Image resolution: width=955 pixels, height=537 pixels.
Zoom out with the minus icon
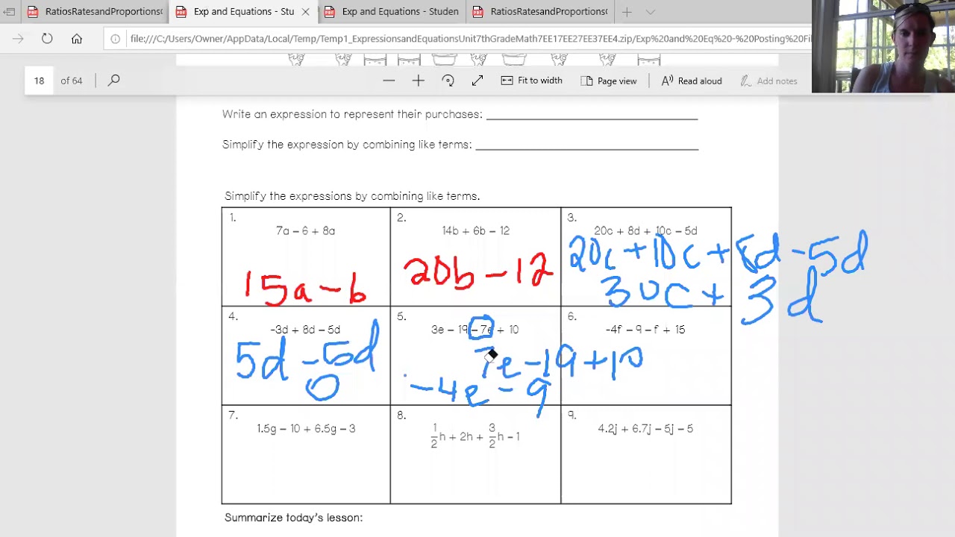click(389, 81)
